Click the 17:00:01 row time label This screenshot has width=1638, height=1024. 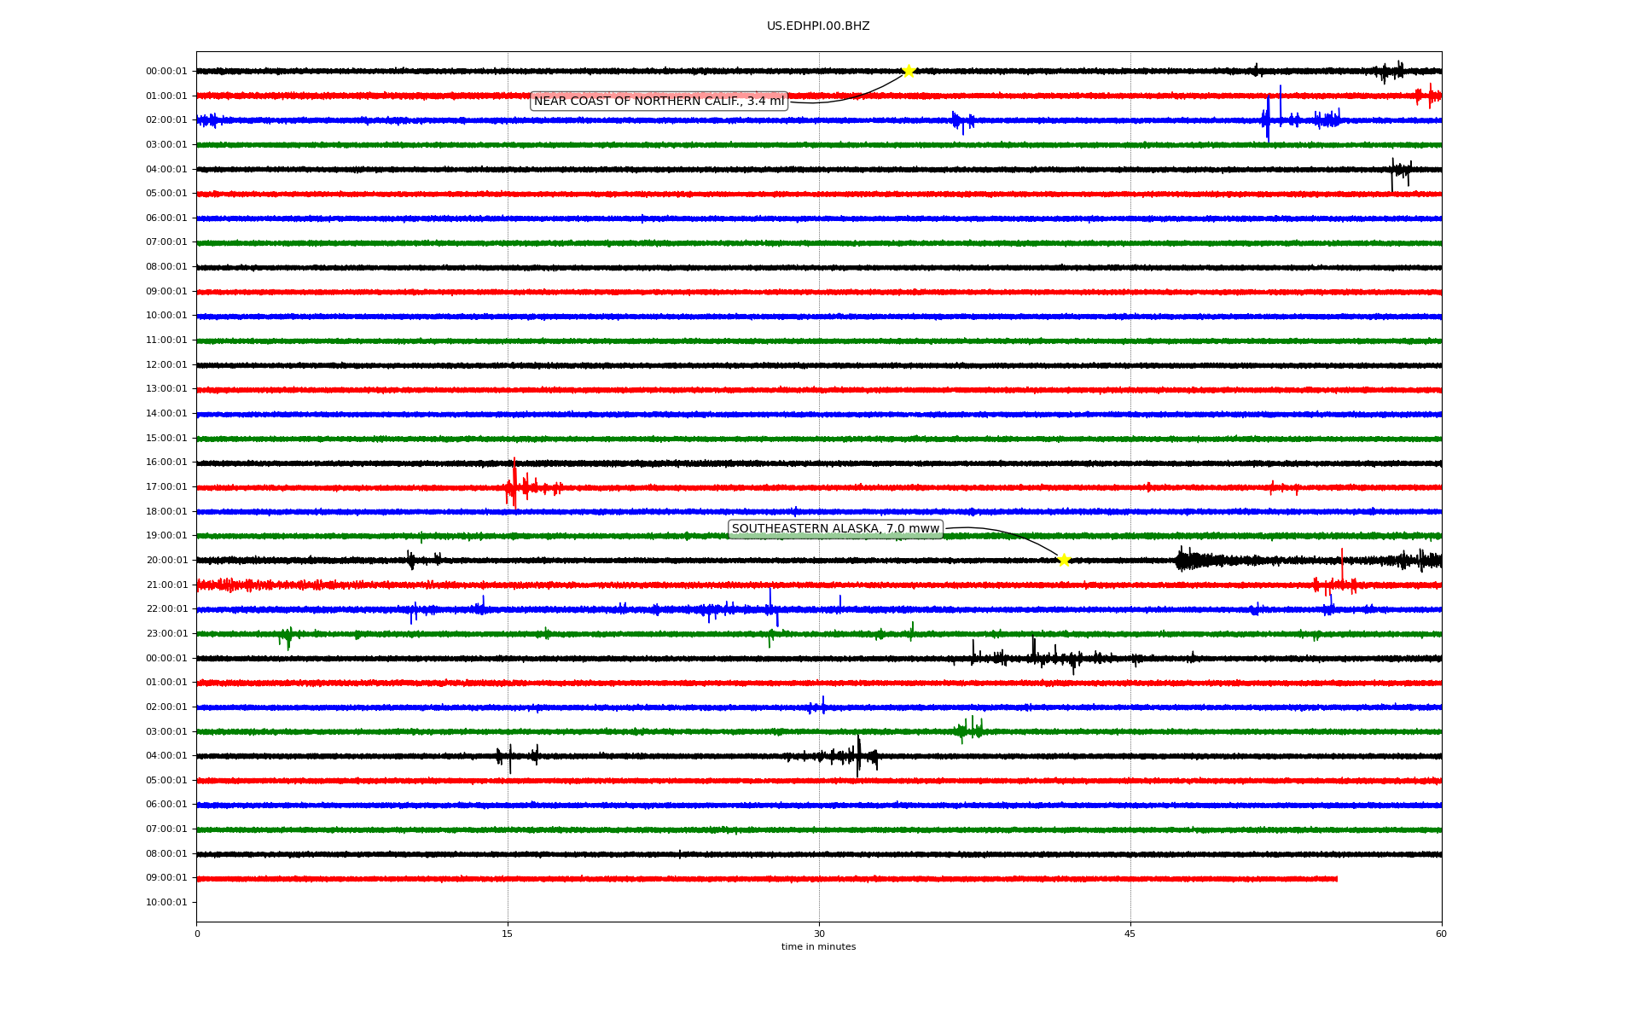pyautogui.click(x=166, y=487)
